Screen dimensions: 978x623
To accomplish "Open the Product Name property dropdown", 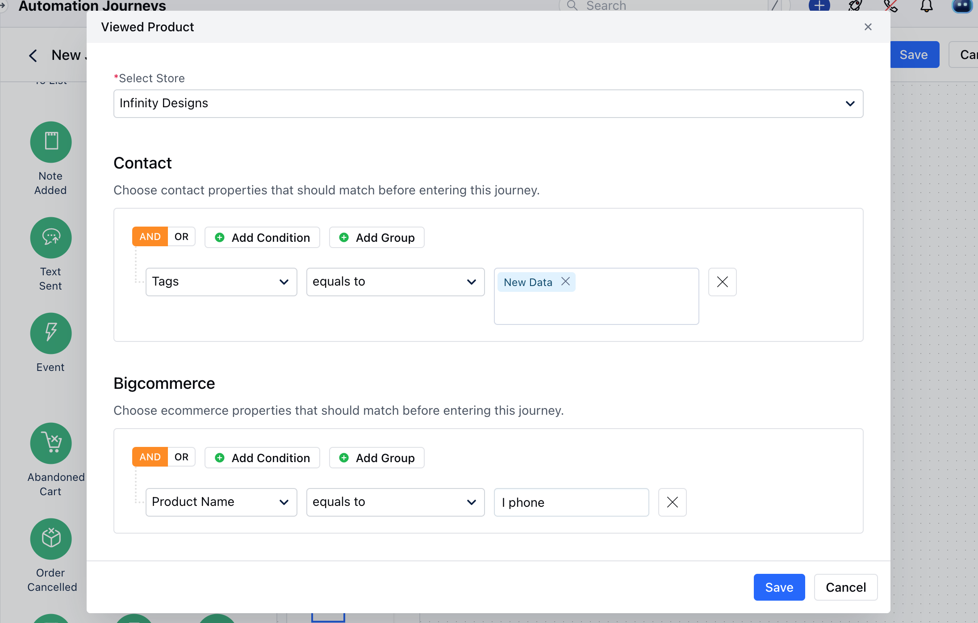I will pyautogui.click(x=221, y=502).
